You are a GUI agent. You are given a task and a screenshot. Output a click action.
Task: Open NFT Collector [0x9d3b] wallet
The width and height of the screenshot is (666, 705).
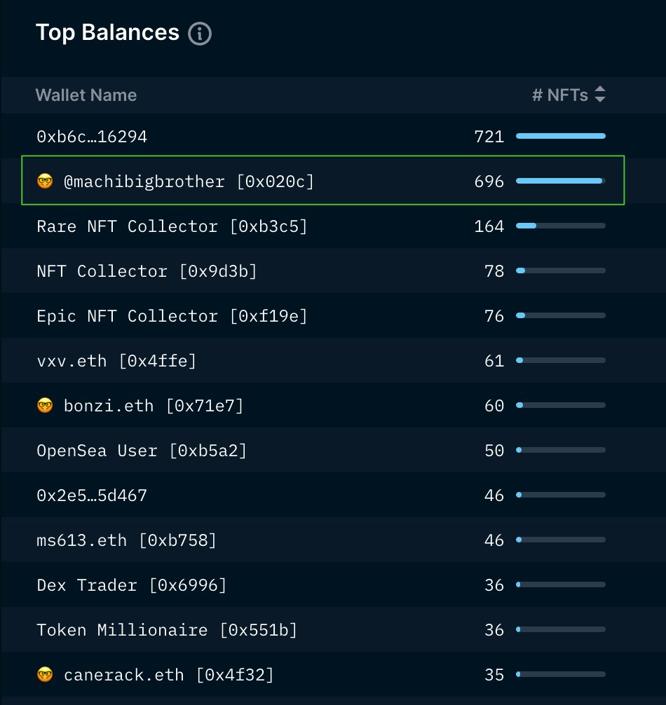147,271
